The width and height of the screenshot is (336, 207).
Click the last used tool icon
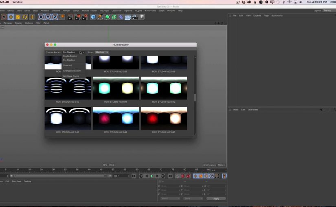[x=32, y=17]
